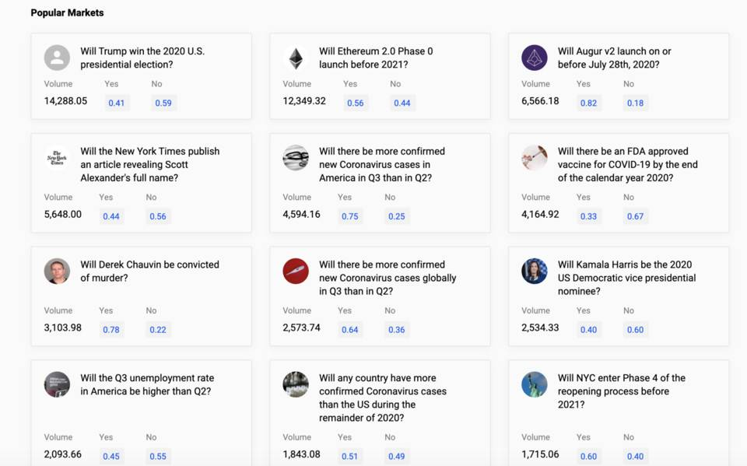This screenshot has width=747, height=466.
Task: Click the red thermometer coronavirus global icon
Action: click(296, 272)
